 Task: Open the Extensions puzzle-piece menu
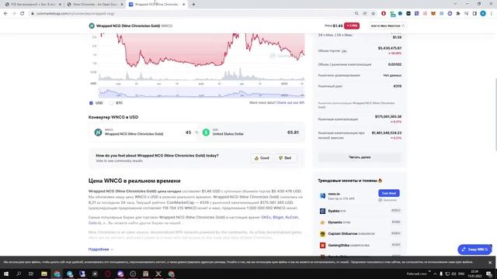click(x=458, y=14)
